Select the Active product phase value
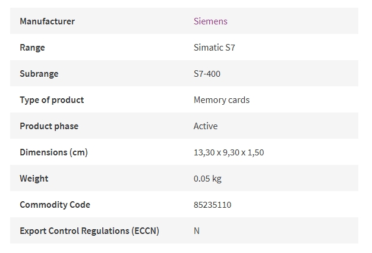The image size is (372, 253). (x=206, y=126)
